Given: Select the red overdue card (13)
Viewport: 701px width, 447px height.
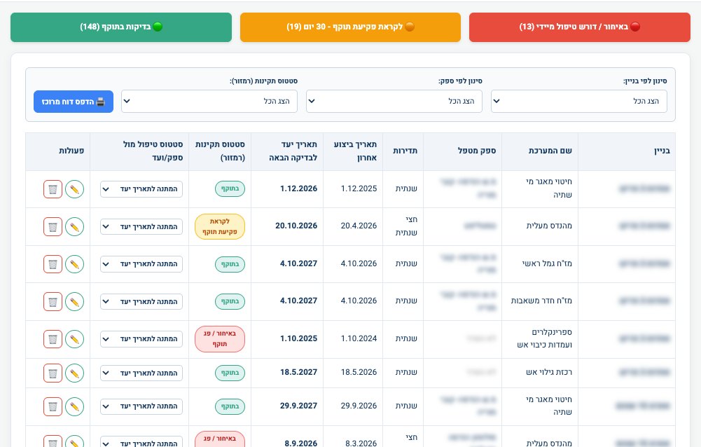Looking at the screenshot, I should click(x=579, y=27).
